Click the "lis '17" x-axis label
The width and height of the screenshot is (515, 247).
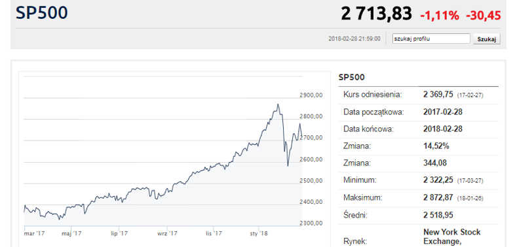tap(214, 233)
